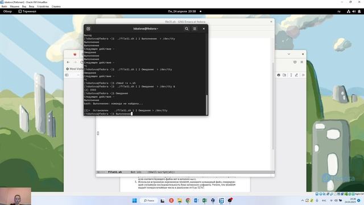Click the file31.sh buffer name in Emacs mode line
Screen dimensions: 364x205
[115, 172]
